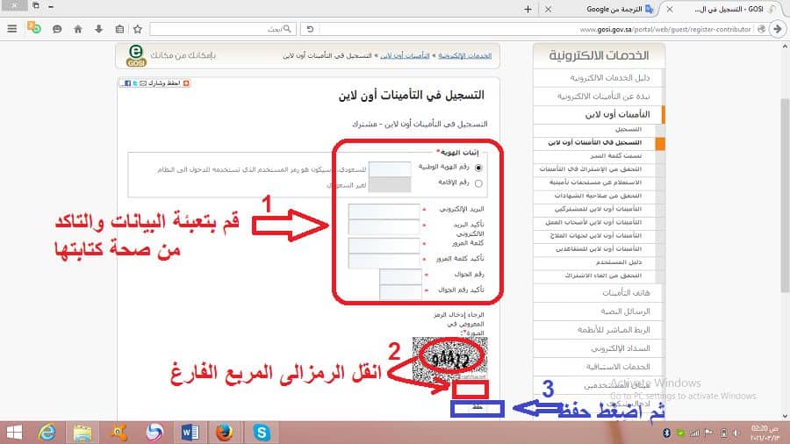Click the البريد الإلكتروني email field
The image size is (790, 444).
pos(384,211)
